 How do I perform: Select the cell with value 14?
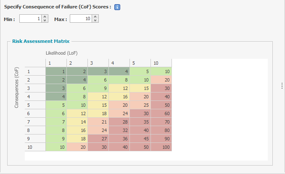tap(77, 122)
